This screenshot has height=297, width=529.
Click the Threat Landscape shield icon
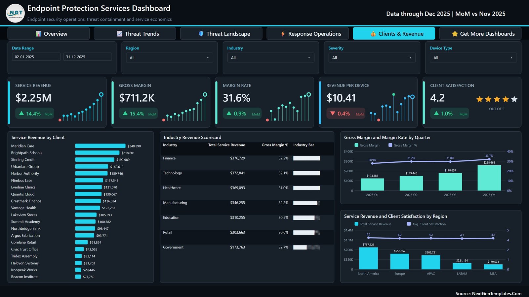tap(201, 34)
